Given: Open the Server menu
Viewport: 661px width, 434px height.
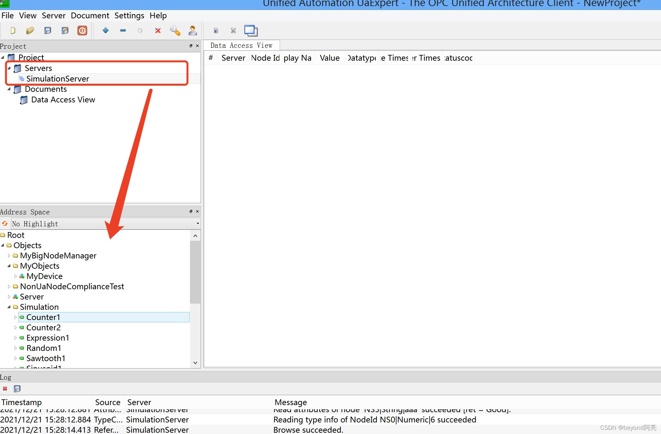Looking at the screenshot, I should click(53, 15).
